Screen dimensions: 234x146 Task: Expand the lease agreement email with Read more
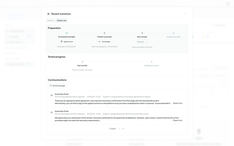point(178,103)
